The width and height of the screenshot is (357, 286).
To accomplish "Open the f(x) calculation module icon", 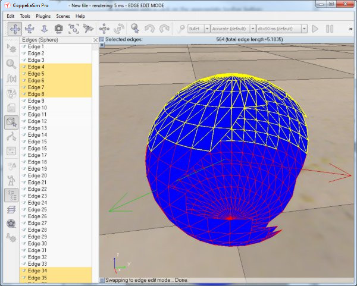I will [x=11, y=78].
